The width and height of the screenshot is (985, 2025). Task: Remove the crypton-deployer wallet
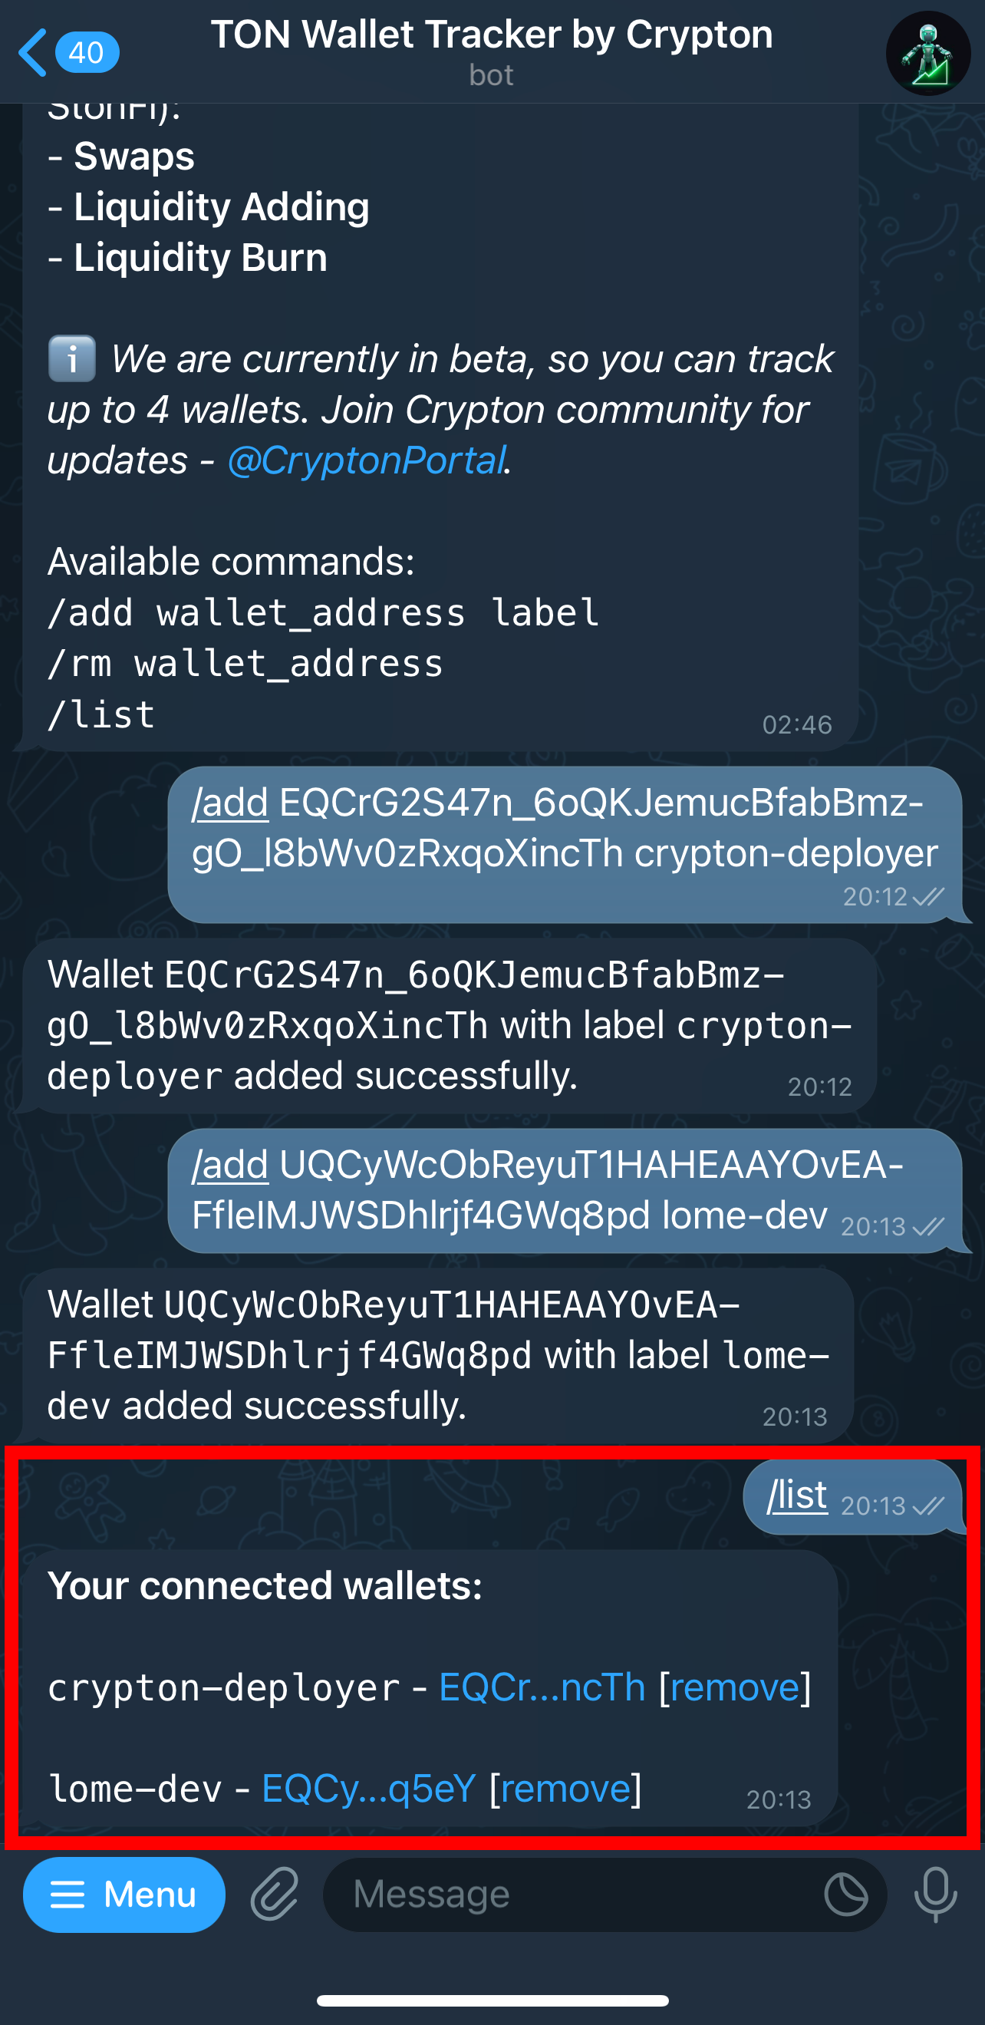coord(734,1688)
